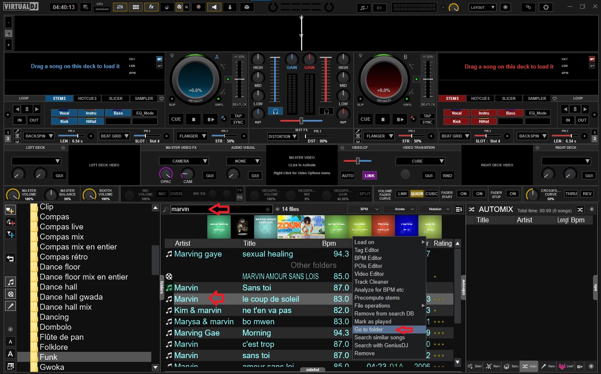Select left deck HOTCUES tab
The width and height of the screenshot is (601, 374).
[x=87, y=99]
